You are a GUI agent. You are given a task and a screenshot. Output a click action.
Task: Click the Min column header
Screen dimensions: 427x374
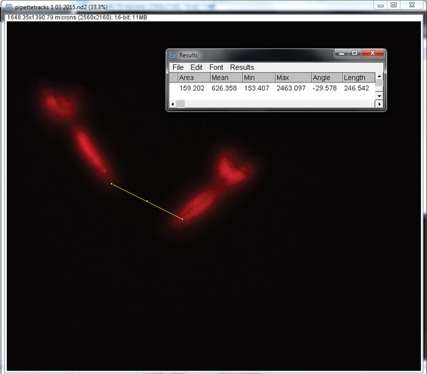pos(259,78)
